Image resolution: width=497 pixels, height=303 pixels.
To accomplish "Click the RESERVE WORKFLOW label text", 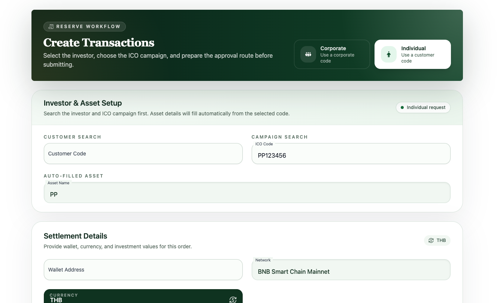I will pyautogui.click(x=88, y=27).
